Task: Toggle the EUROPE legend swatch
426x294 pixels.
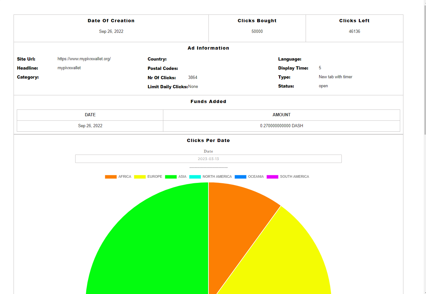Action: coord(140,177)
